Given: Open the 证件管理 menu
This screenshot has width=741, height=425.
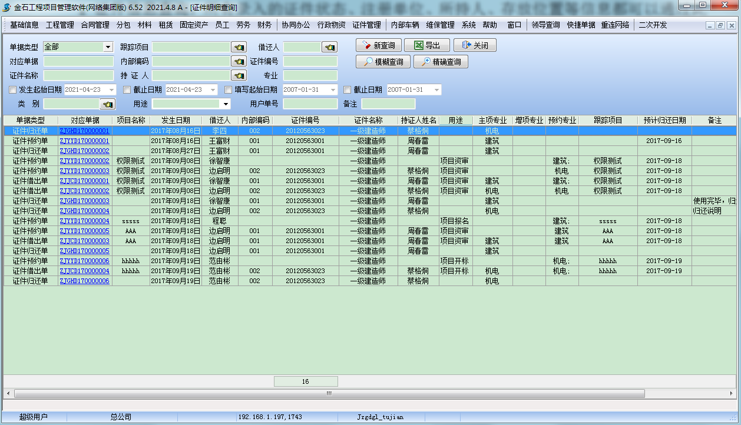Looking at the screenshot, I should pyautogui.click(x=366, y=25).
